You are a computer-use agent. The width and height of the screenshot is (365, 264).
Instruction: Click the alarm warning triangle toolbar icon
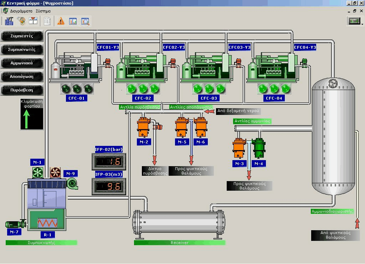coord(61,21)
